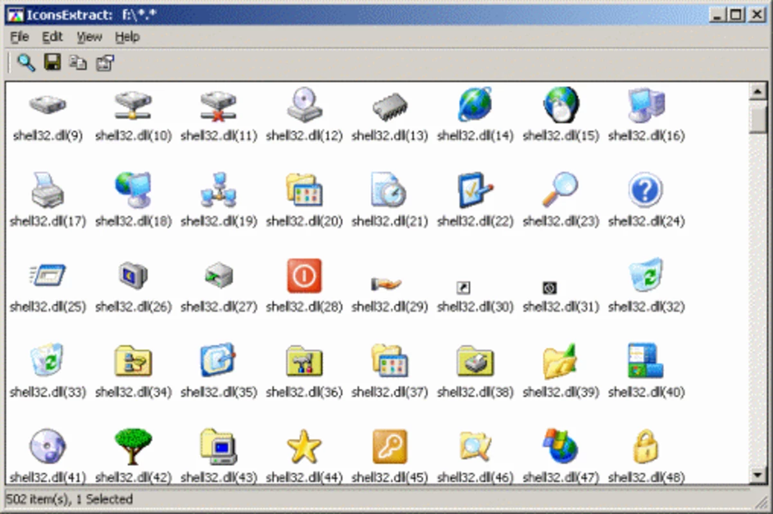Click the status bar text "502 item(s), 1 Selected"
Viewport: 773px width, 514px height.
69,499
